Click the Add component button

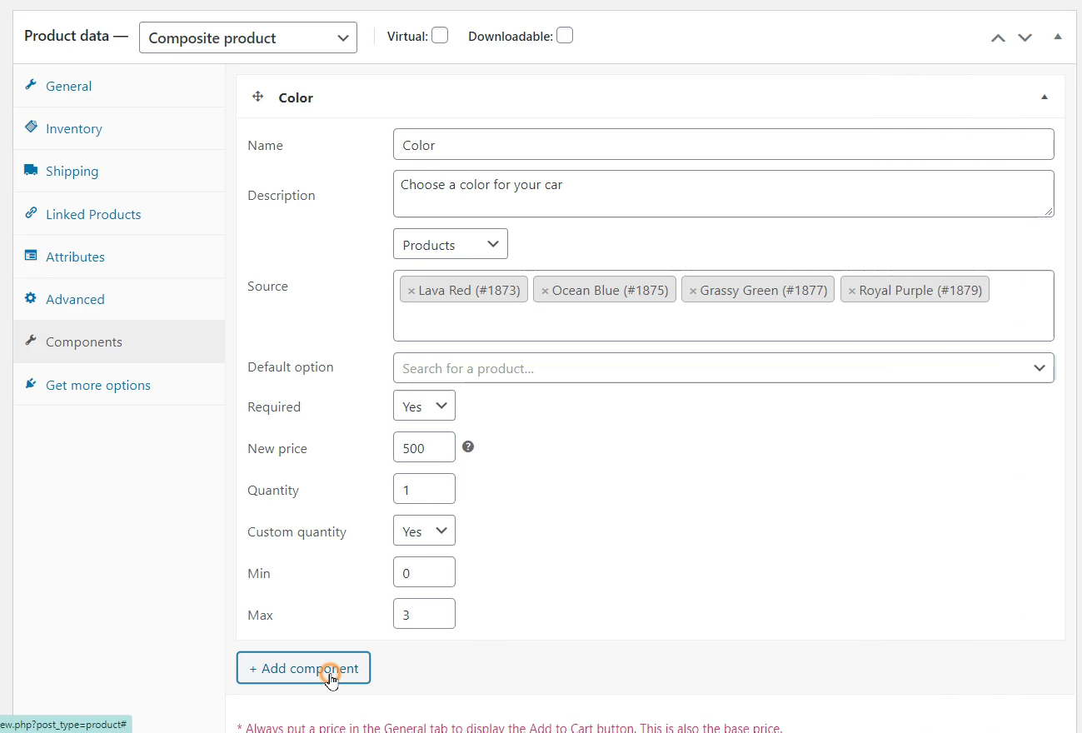[x=303, y=668]
